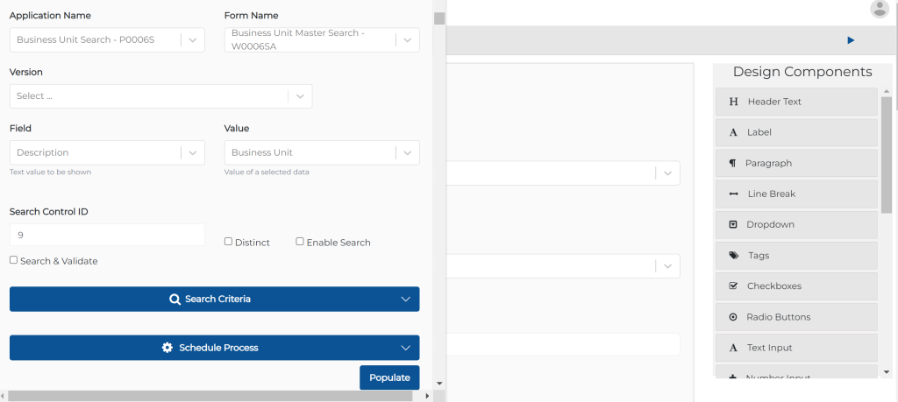Choose the Line Break component

pos(796,194)
